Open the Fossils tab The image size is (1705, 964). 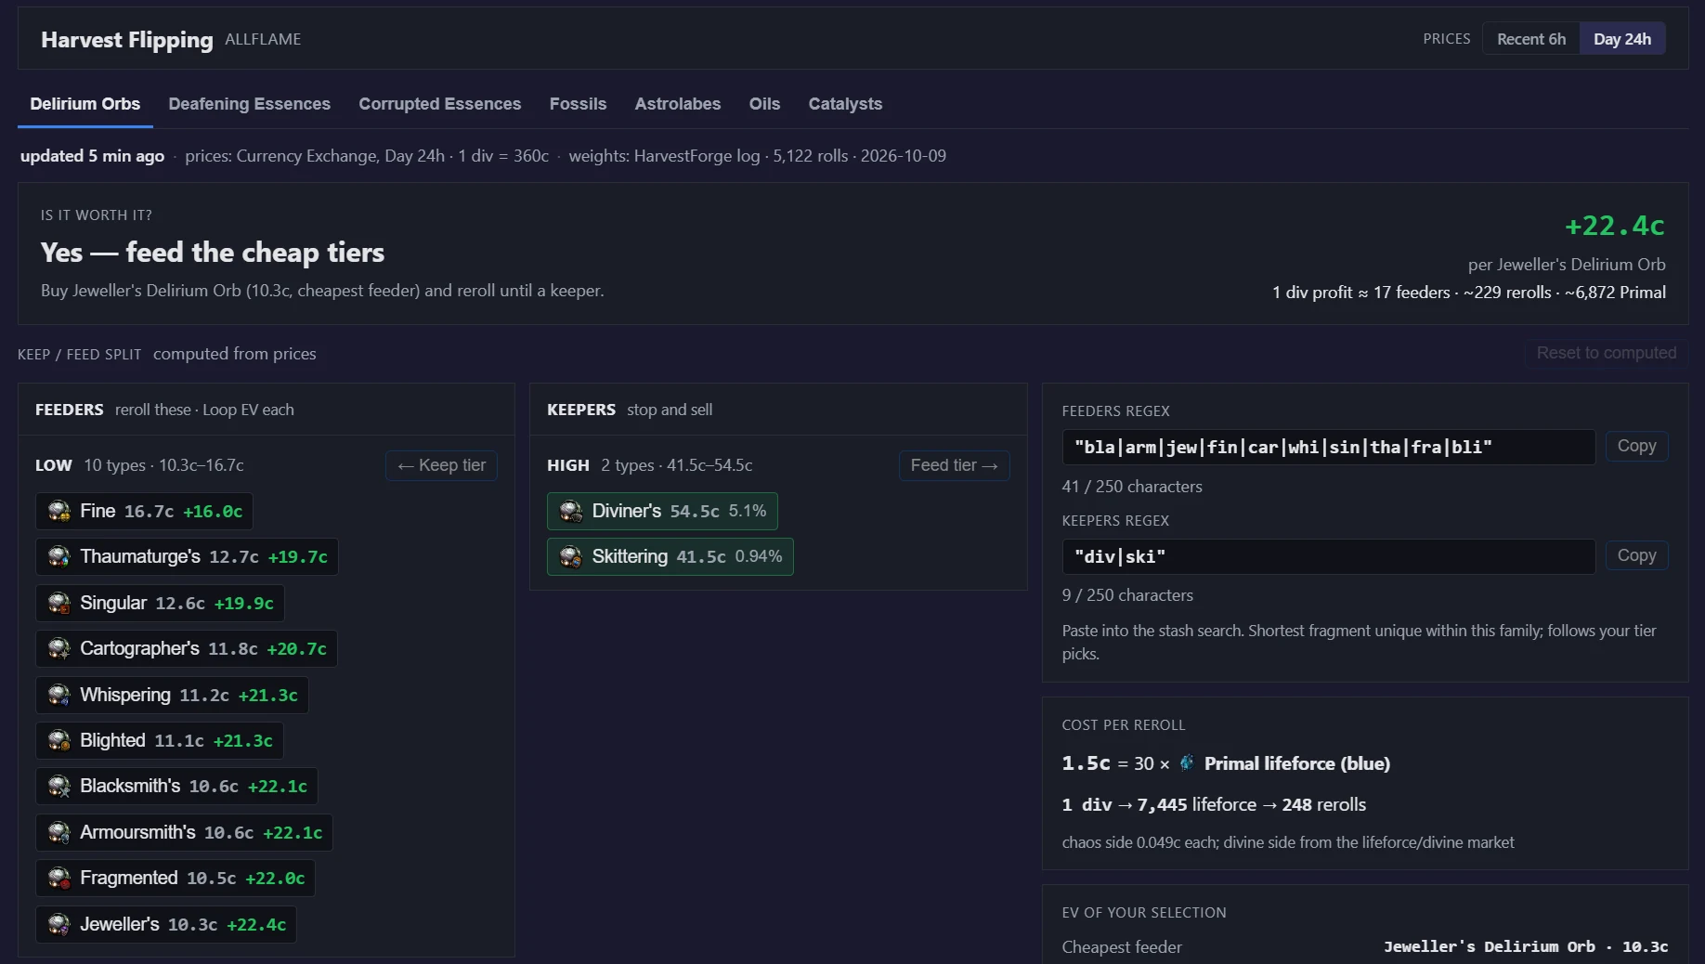coord(578,104)
